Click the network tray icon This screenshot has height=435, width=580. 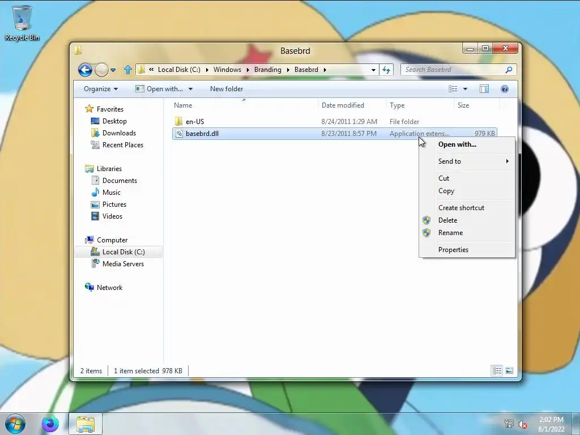click(x=509, y=424)
